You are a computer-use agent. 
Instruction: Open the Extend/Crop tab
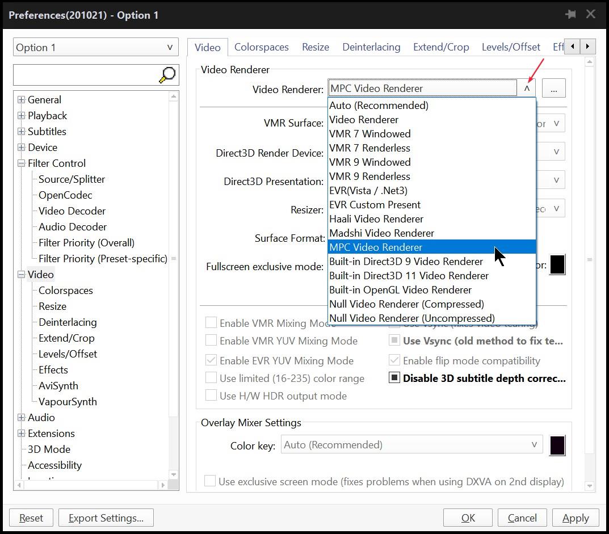tap(441, 47)
